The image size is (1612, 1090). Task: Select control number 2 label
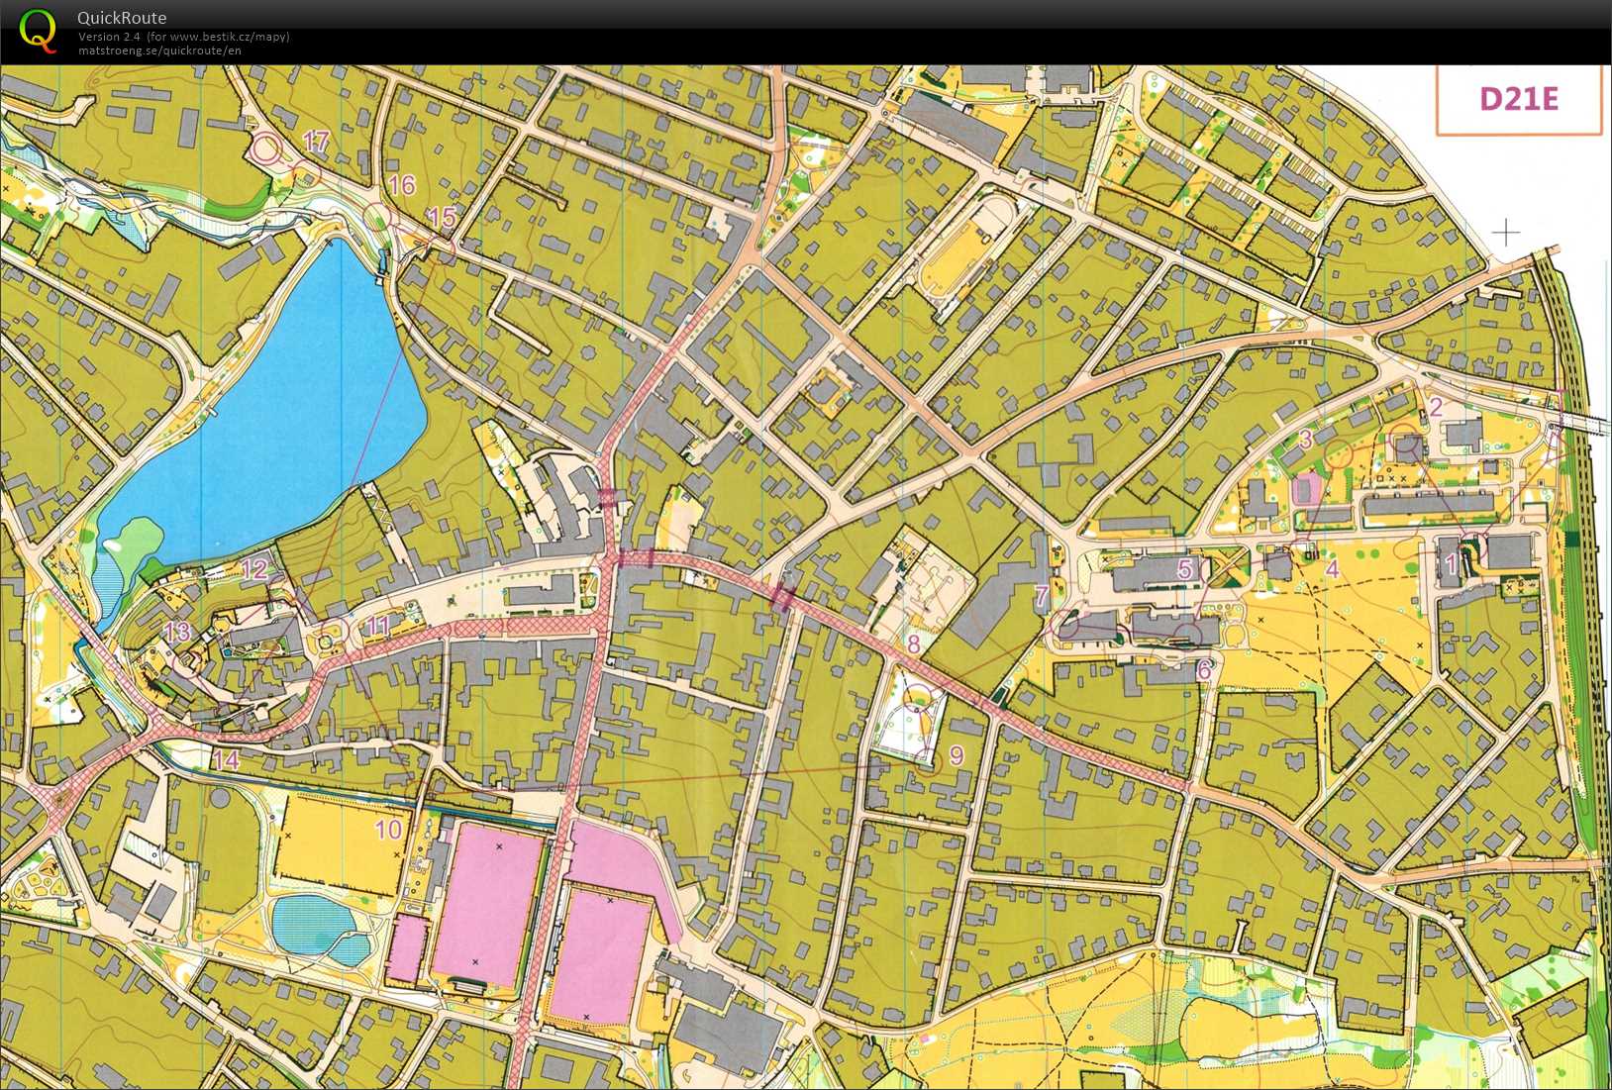click(x=1436, y=406)
